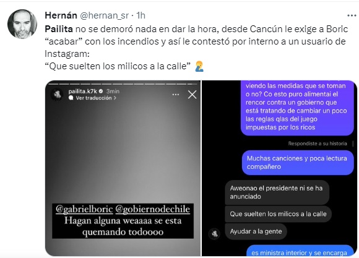Select the Que suelten los milicos message bubble
Screen dimensions: 359x258
click(278, 214)
